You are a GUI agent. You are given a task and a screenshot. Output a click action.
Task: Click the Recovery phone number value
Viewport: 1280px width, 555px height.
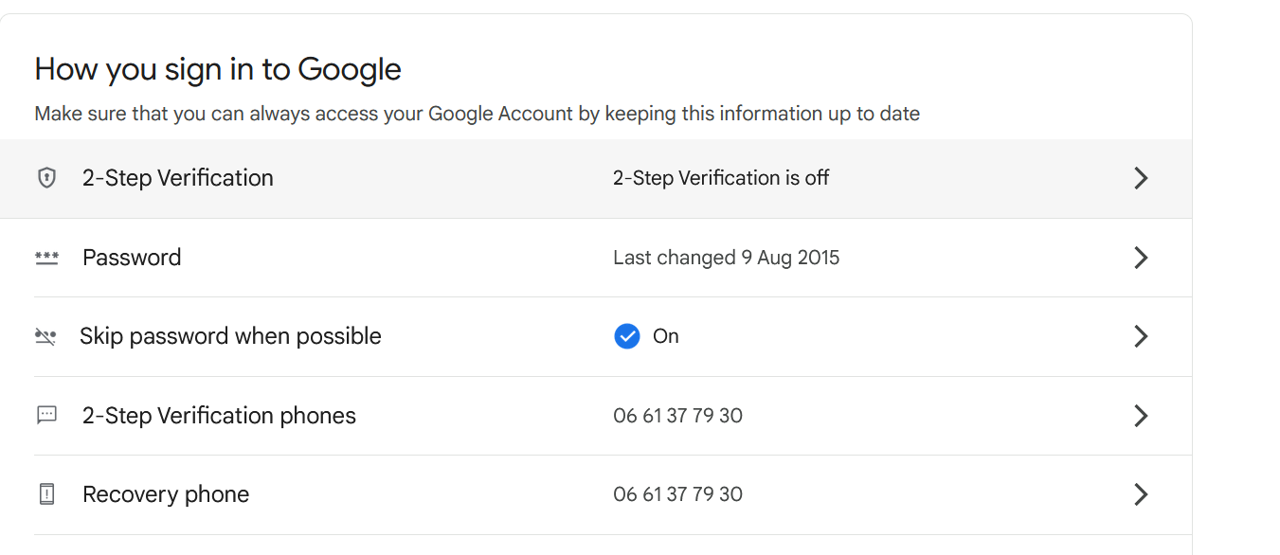tap(677, 494)
